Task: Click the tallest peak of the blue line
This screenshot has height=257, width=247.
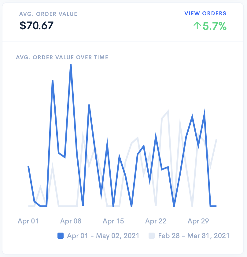Action: tap(71, 65)
